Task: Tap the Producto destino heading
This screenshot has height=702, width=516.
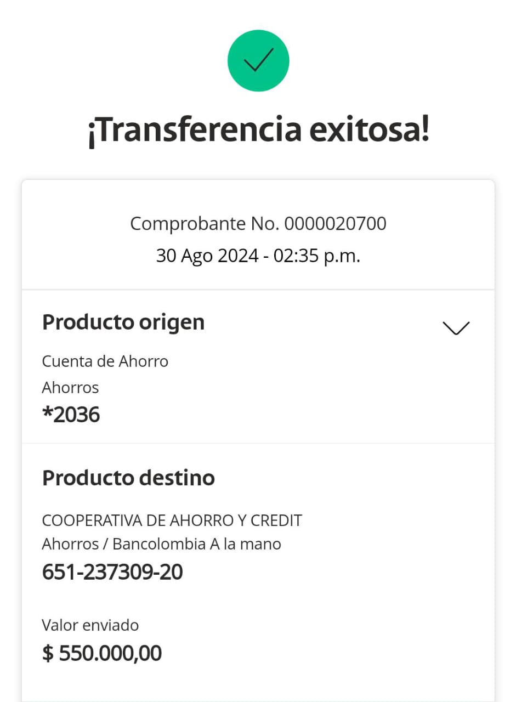Action: click(x=128, y=478)
